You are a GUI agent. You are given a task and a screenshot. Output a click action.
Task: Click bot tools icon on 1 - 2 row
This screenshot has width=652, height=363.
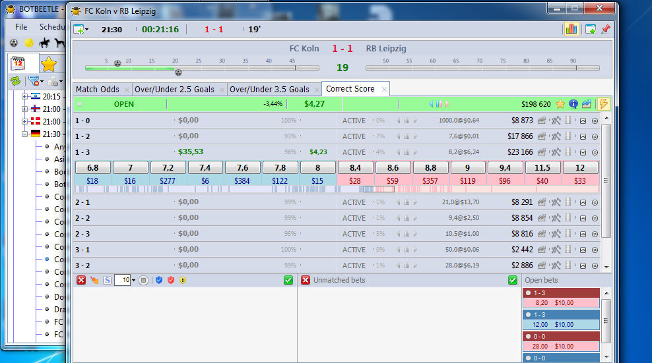pos(556,136)
